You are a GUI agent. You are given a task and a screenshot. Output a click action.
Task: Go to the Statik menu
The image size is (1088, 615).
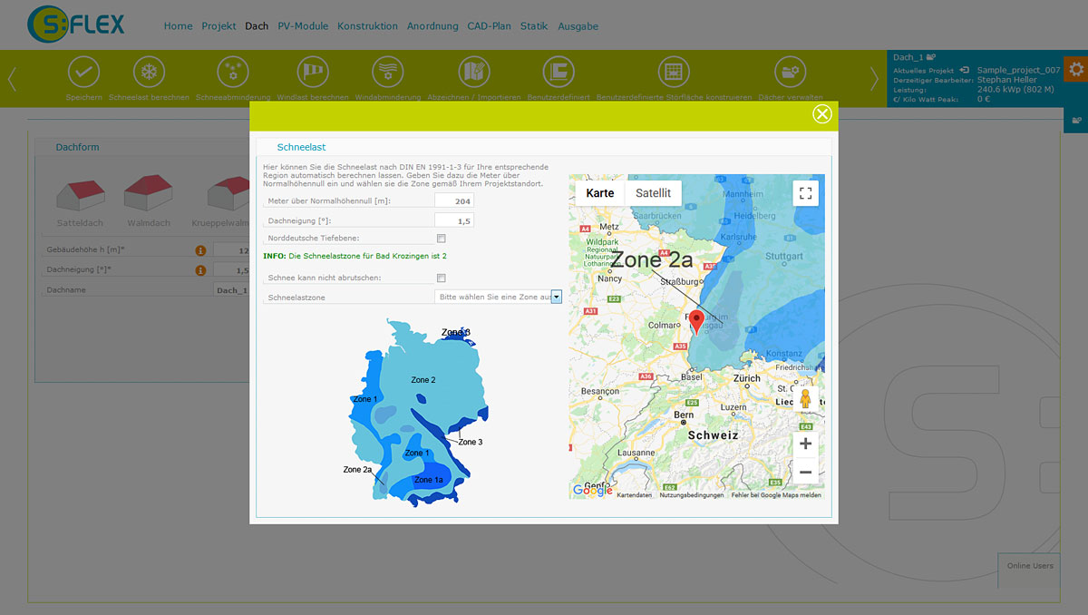point(534,26)
